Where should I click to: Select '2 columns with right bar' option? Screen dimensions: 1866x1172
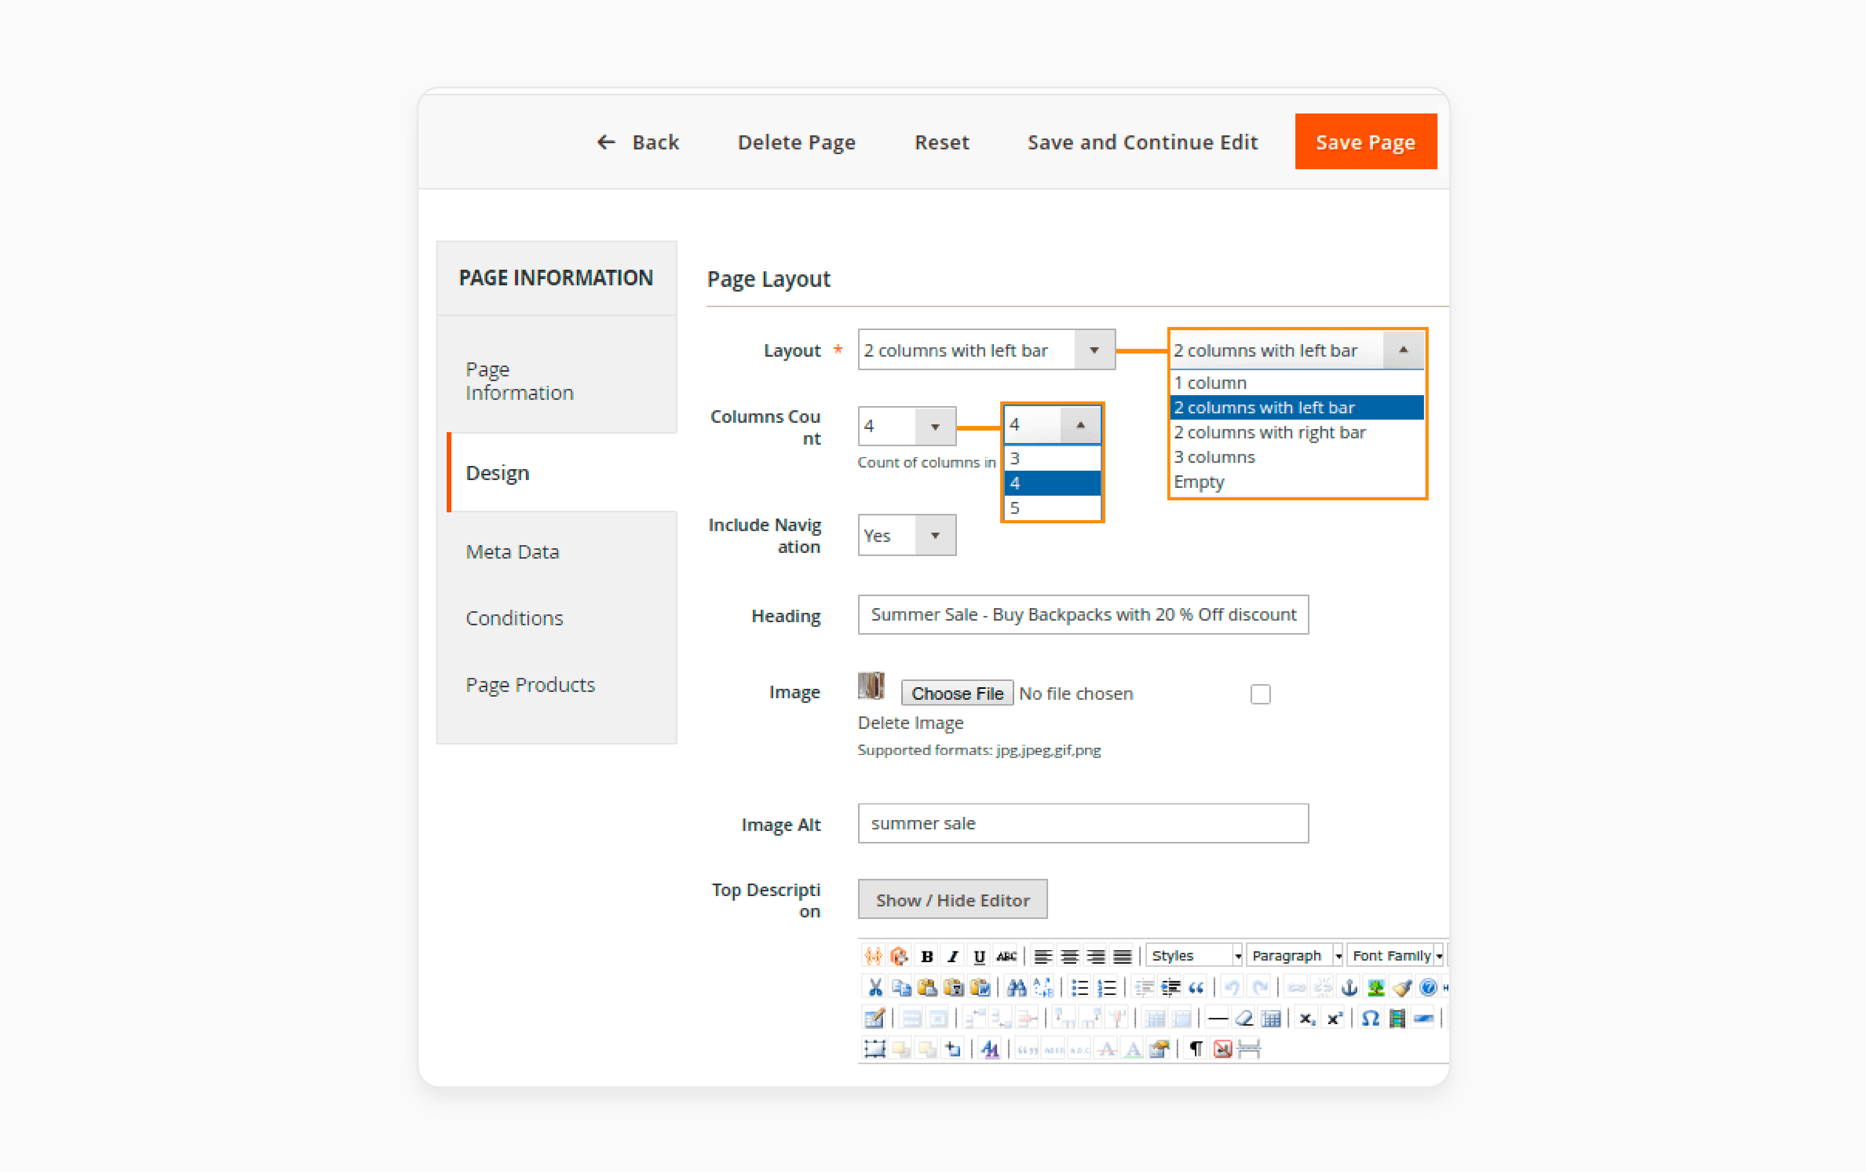click(x=1296, y=433)
